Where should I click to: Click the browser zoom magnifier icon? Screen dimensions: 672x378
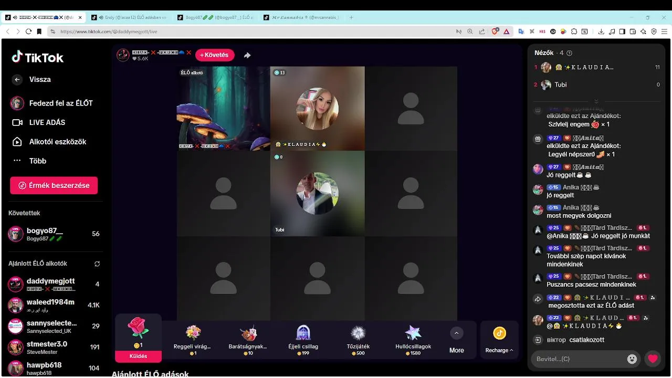(x=470, y=31)
